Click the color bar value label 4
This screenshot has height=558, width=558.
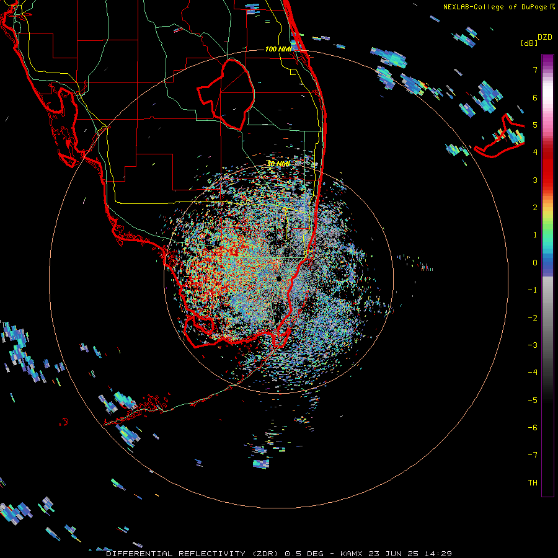[x=535, y=153]
